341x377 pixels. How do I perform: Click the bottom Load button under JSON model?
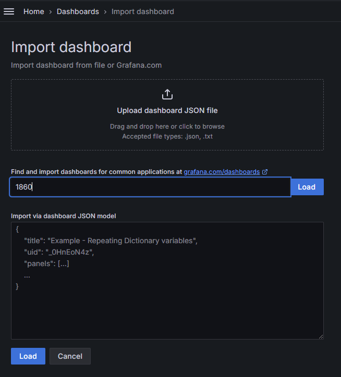(x=28, y=356)
